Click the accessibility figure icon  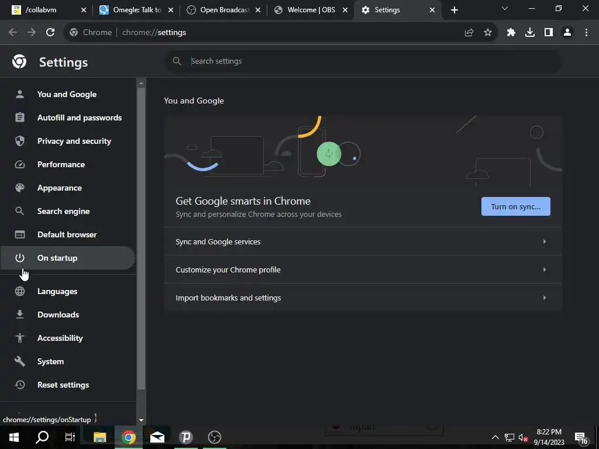point(20,338)
